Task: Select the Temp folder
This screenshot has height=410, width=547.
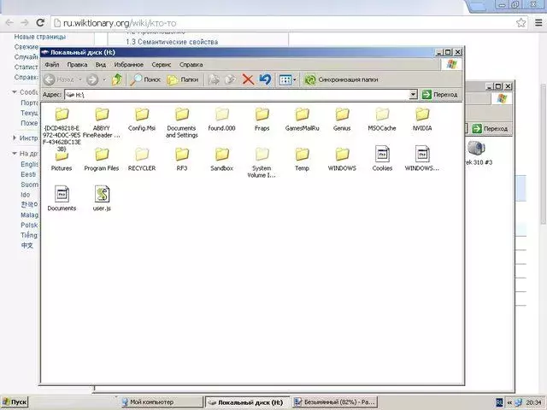Action: coord(302,160)
